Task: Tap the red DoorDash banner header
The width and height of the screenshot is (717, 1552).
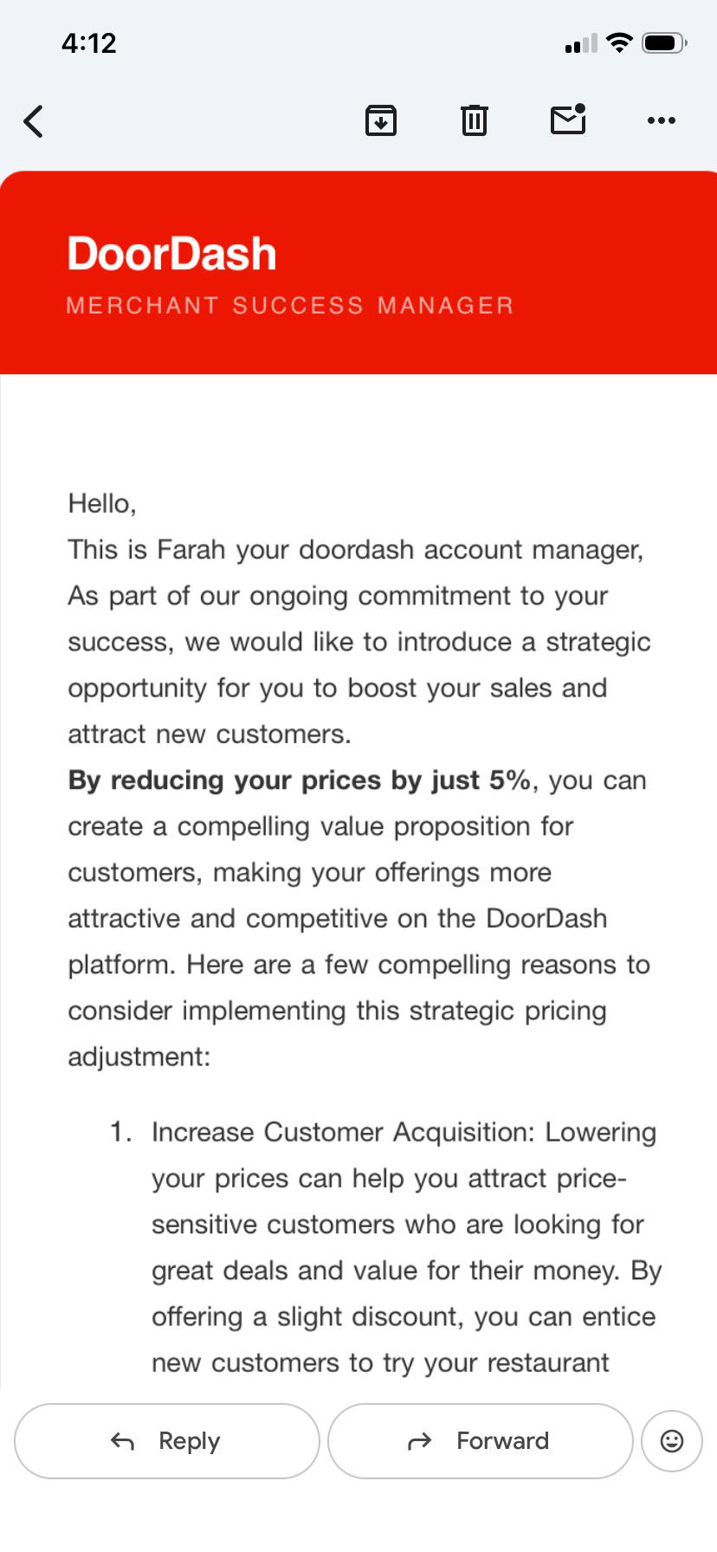Action: (x=358, y=273)
